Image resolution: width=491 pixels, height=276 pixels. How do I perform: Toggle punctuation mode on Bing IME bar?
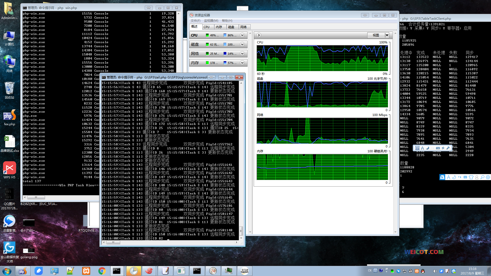460,177
